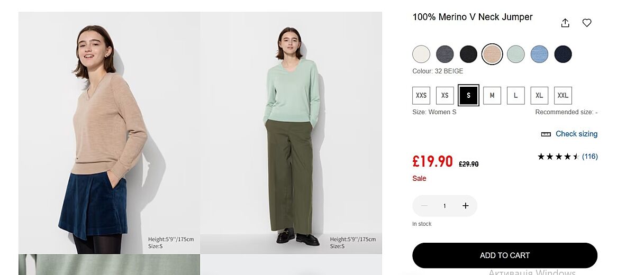The image size is (635, 275).
Task: Pick the black colour swatch
Action: pos(468,54)
